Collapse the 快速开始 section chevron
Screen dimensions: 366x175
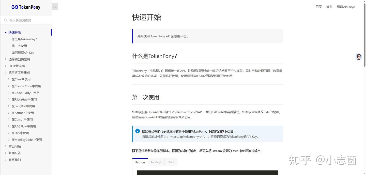6,32
